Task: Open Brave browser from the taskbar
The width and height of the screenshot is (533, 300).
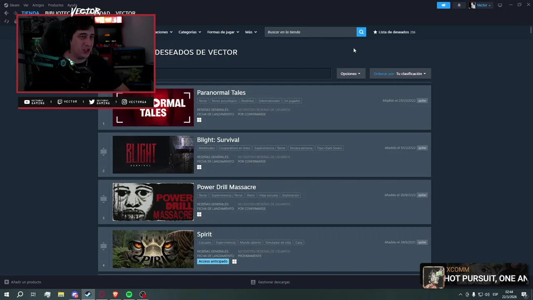Action: point(115,295)
